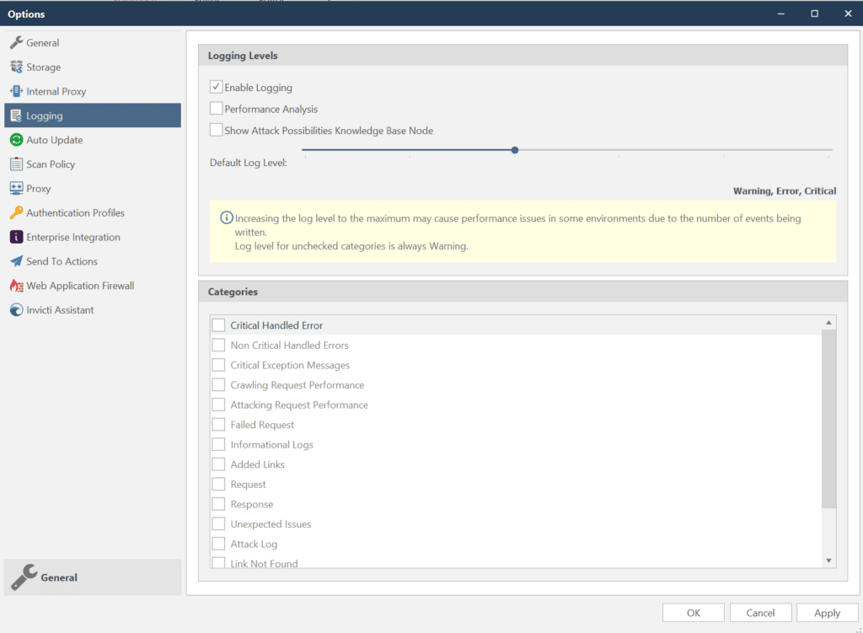863x633 pixels.
Task: Enable the Critical Handled Error category
Action: 218,325
